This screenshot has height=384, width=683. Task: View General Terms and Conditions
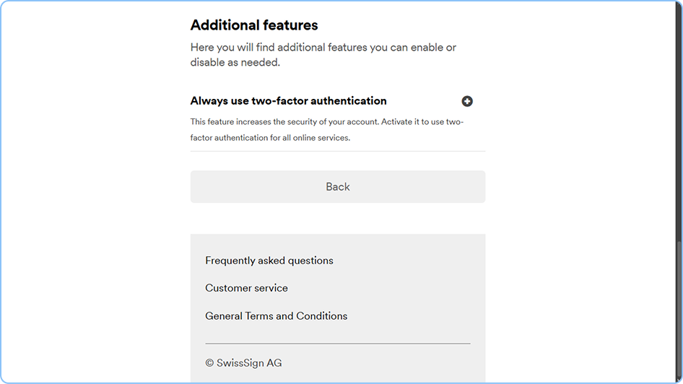pos(276,316)
